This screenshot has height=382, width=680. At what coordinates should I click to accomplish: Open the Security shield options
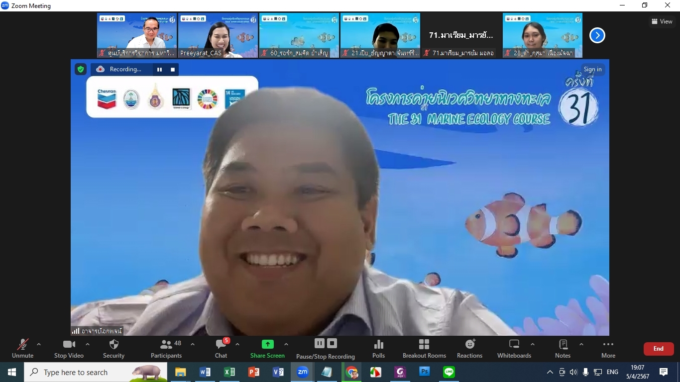pyautogui.click(x=113, y=348)
